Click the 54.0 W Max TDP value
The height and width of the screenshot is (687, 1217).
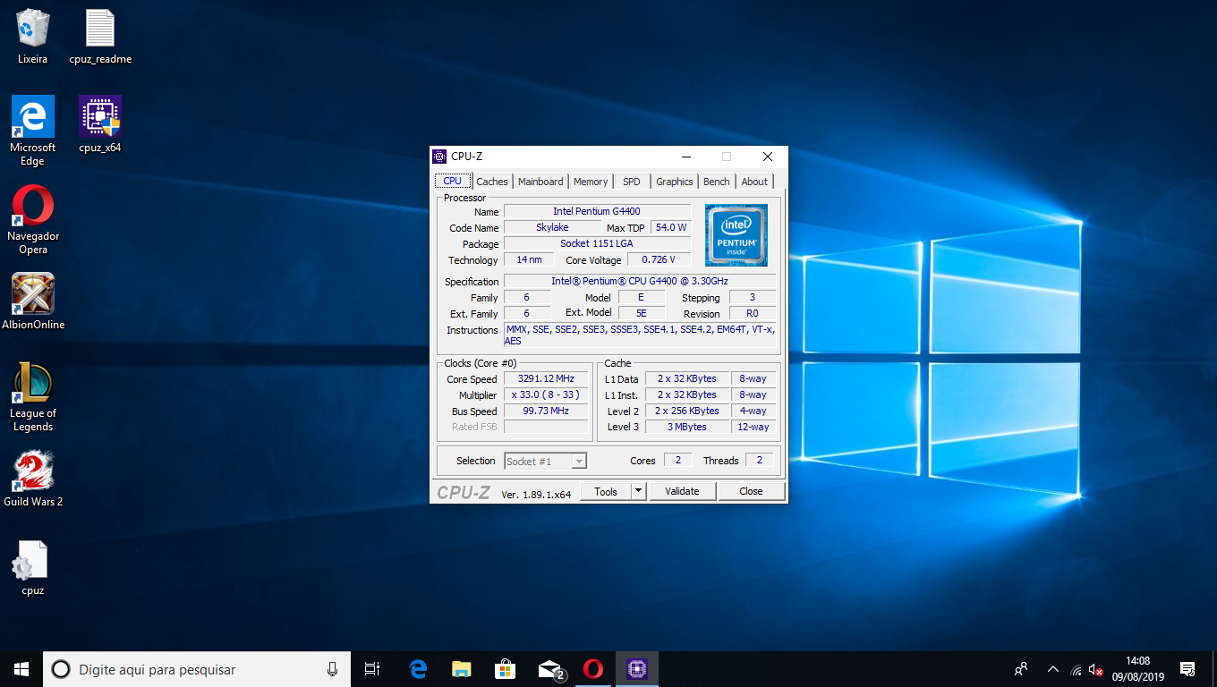point(671,227)
